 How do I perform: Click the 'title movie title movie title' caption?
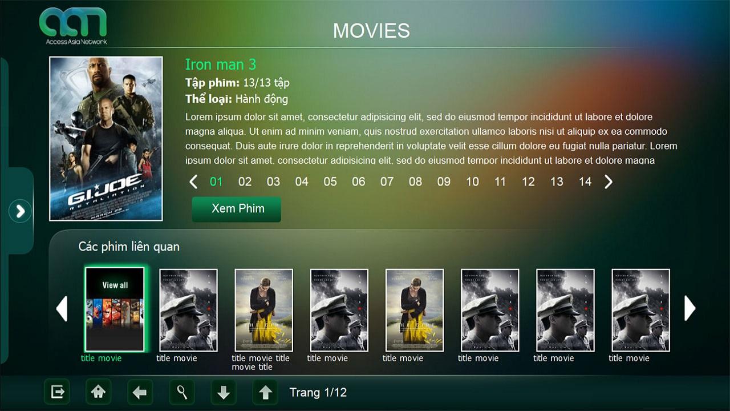click(261, 362)
